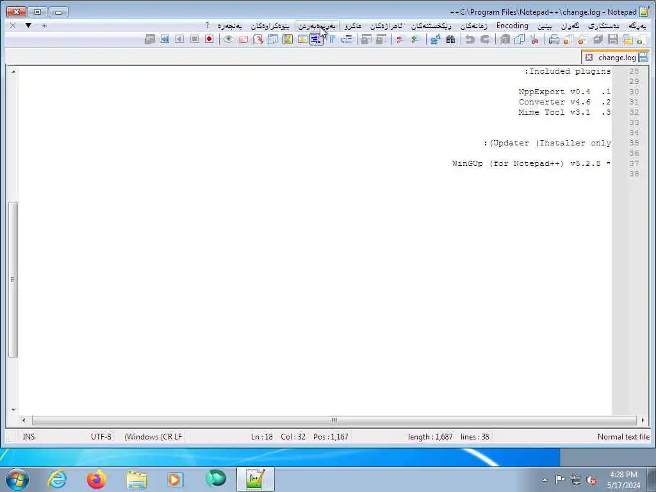
Task: Click the Save All toolbar icon
Action: pos(598,40)
